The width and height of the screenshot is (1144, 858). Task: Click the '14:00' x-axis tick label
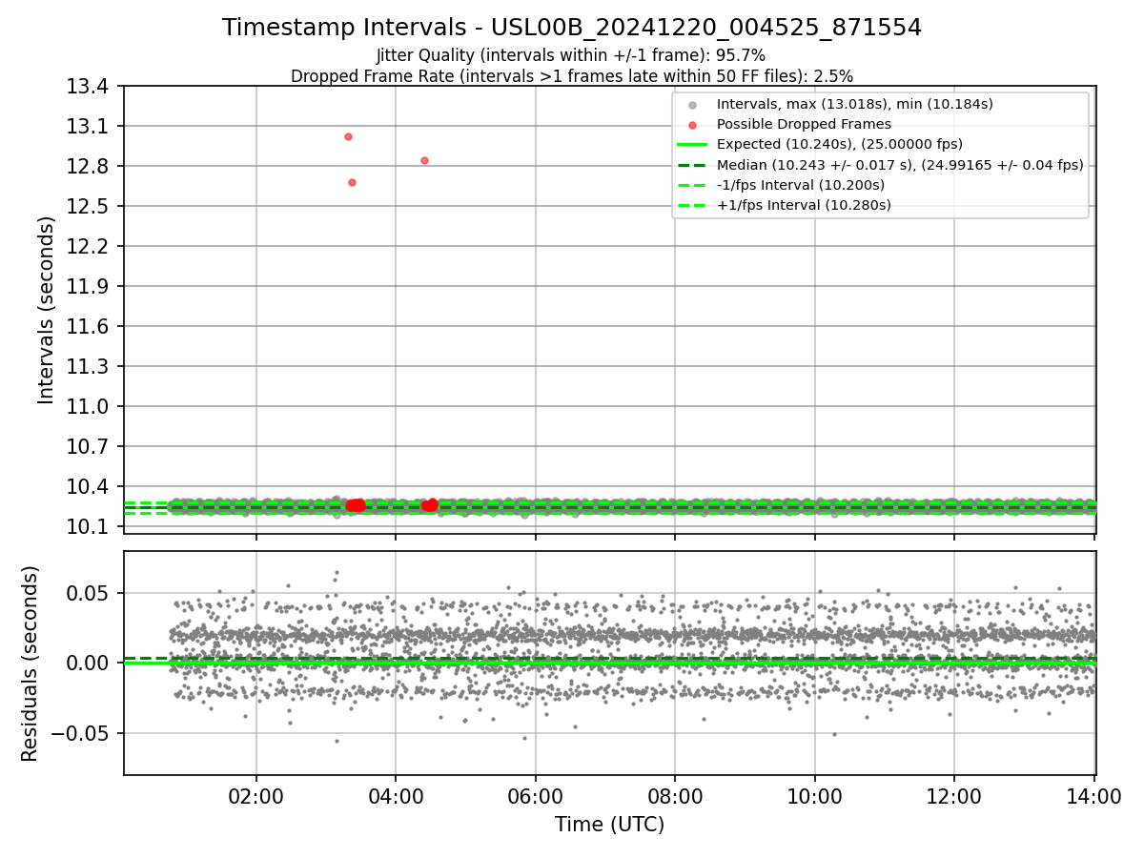click(1093, 797)
